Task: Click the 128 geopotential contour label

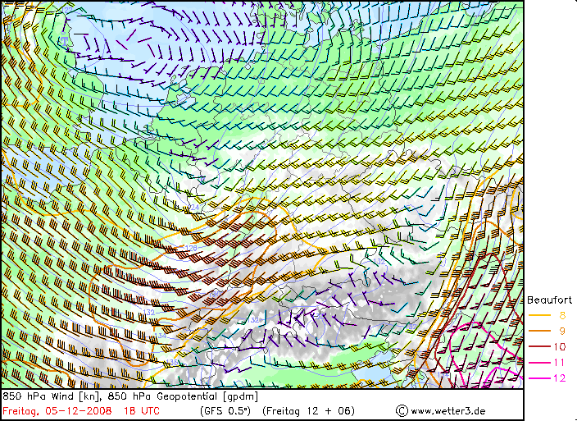Action: click(191, 248)
